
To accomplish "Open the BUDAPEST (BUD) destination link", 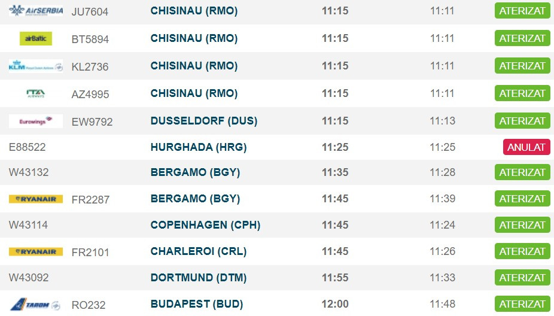I will pos(197,304).
